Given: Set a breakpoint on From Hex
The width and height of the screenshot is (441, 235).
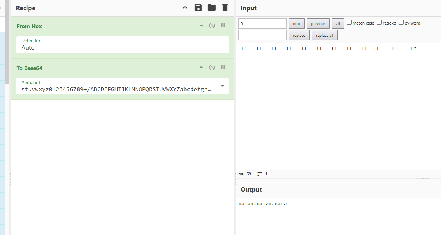Looking at the screenshot, I should 223,26.
